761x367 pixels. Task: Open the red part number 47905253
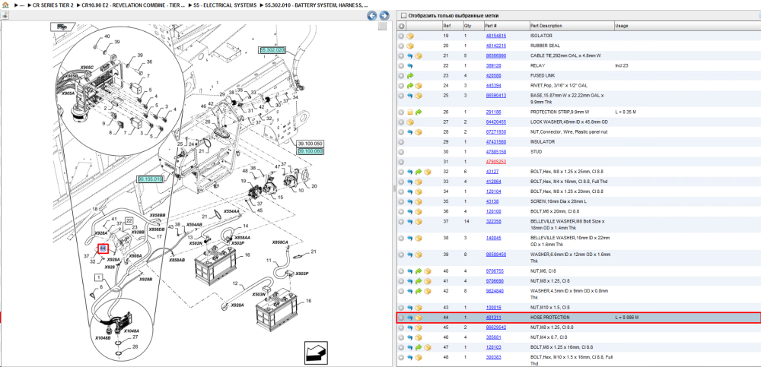point(496,162)
